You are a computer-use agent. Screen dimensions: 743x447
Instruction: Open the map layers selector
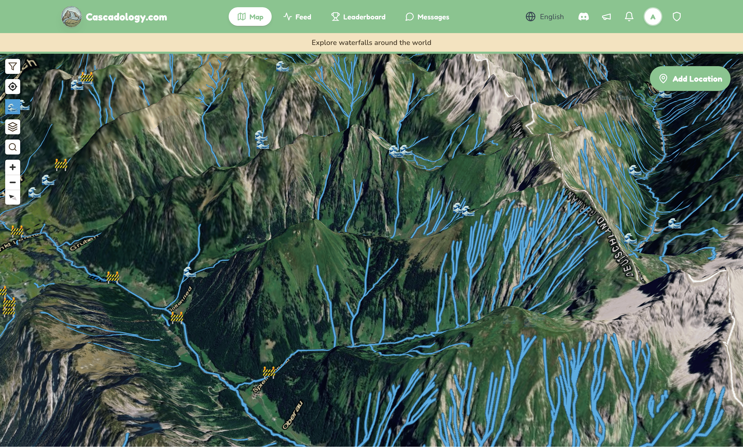[12, 127]
